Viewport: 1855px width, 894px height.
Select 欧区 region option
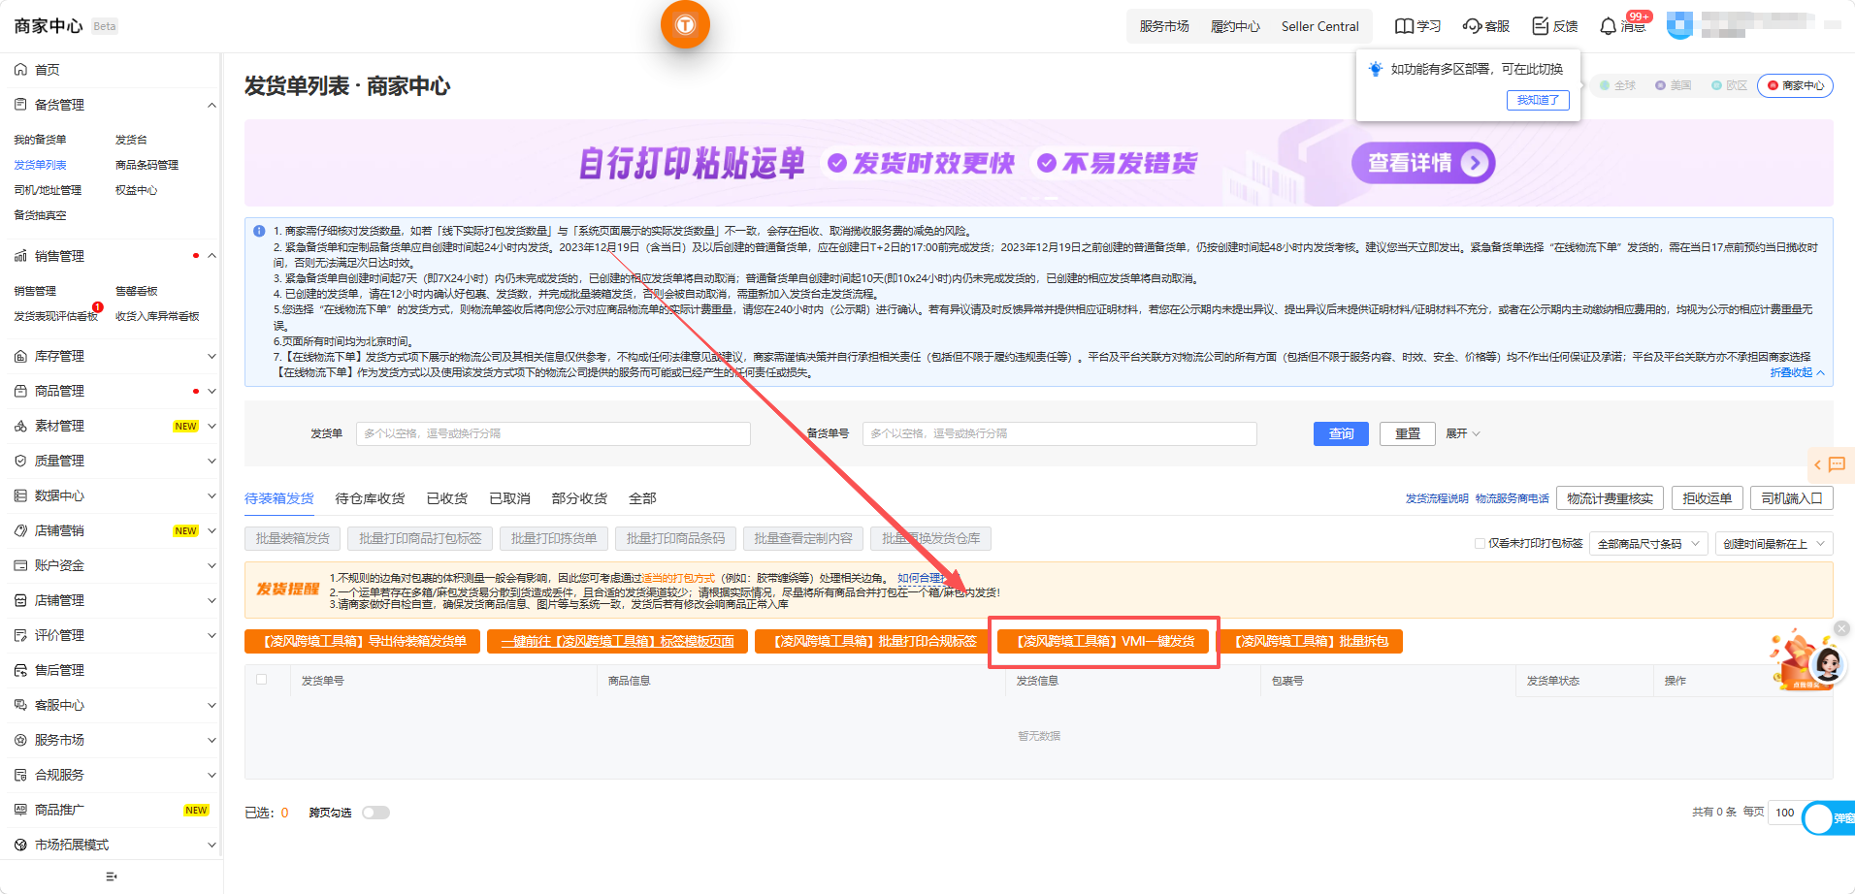click(x=1730, y=86)
